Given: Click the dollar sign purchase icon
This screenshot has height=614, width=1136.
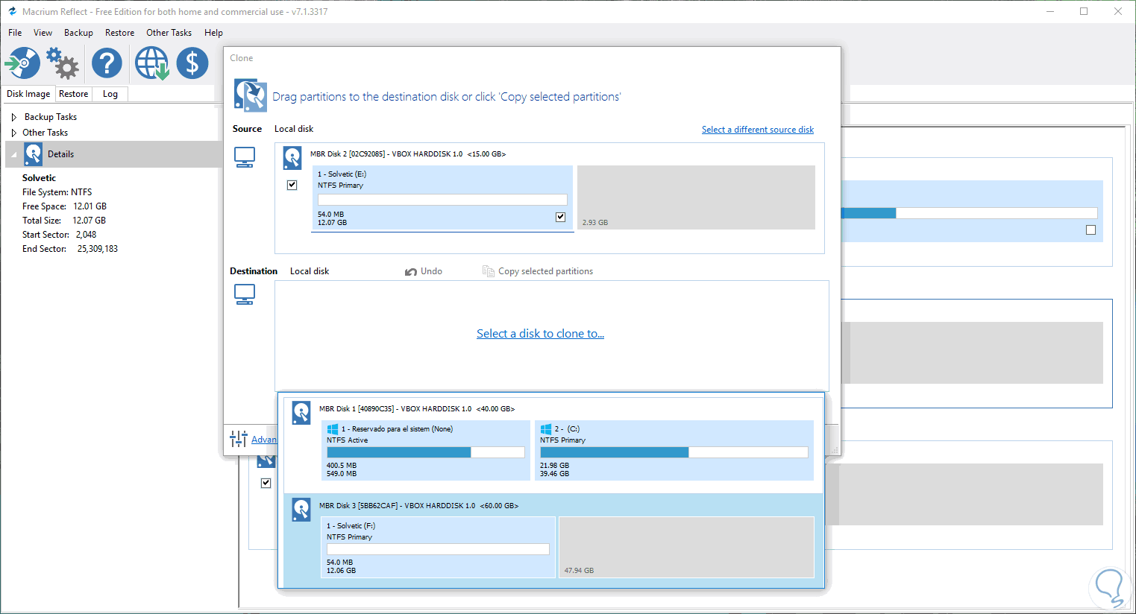Looking at the screenshot, I should 192,63.
